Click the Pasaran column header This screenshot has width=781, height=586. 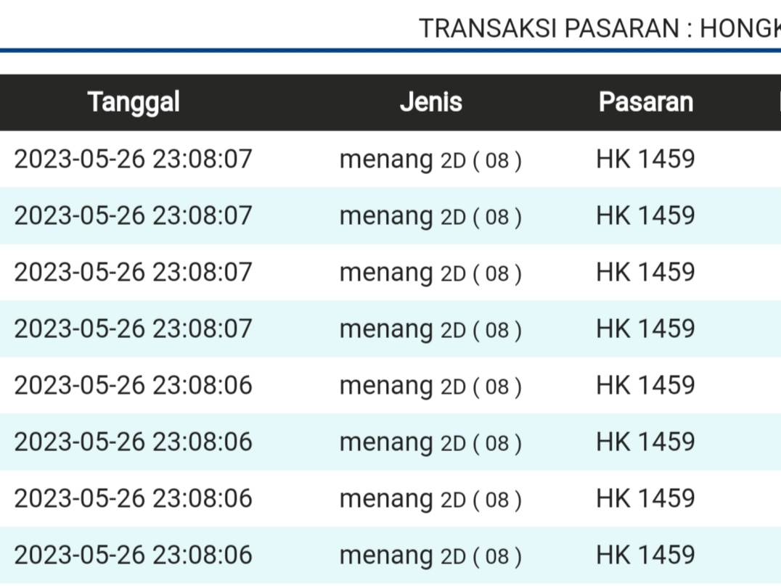pyautogui.click(x=645, y=102)
